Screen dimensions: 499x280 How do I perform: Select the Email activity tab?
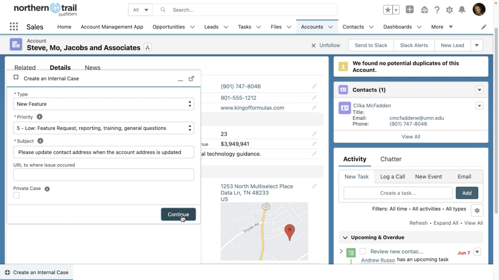coord(464,177)
